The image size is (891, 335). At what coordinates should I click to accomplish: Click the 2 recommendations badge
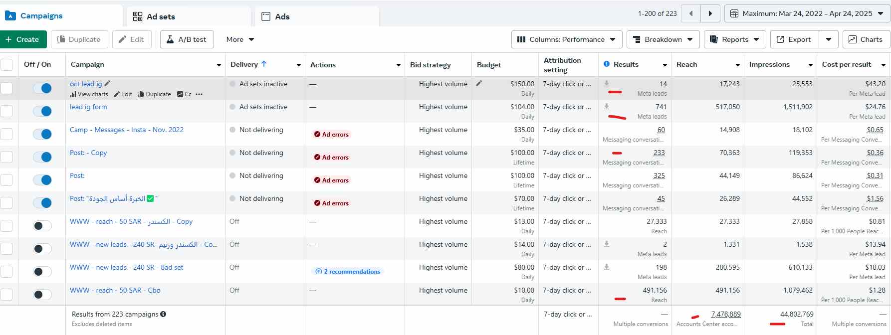(348, 272)
